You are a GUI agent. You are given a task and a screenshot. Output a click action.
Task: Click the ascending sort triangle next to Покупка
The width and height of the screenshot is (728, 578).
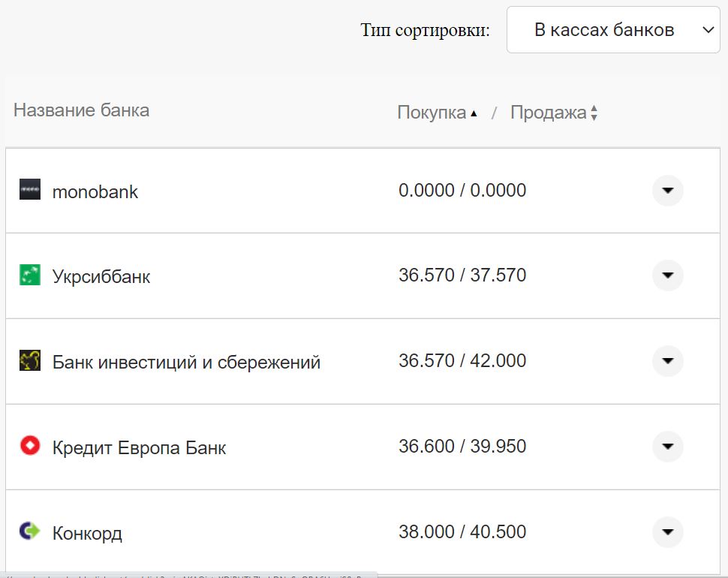(x=474, y=112)
